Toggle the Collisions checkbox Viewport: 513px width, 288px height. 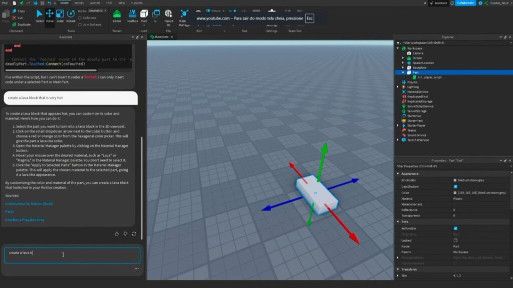pos(80,18)
